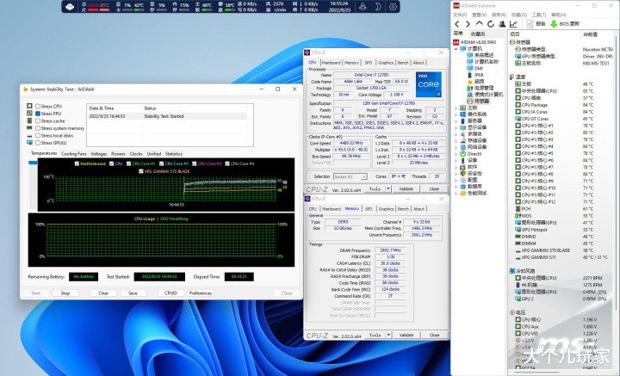Select the CPU GT Cores row

point(535,119)
